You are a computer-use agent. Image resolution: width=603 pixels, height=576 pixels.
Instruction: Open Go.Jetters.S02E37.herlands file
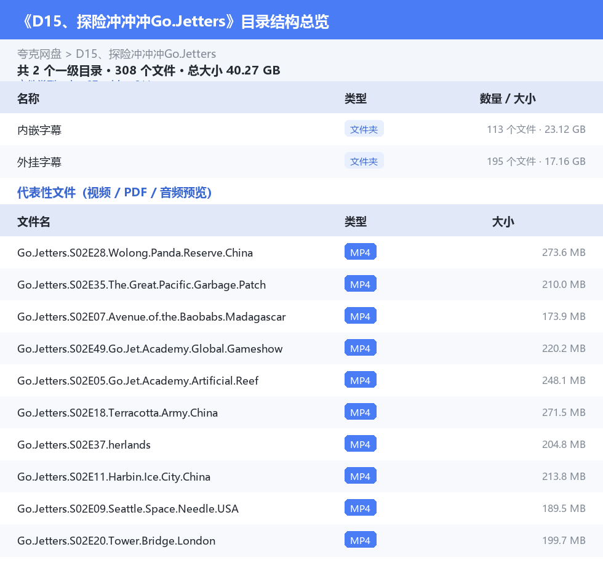point(84,444)
